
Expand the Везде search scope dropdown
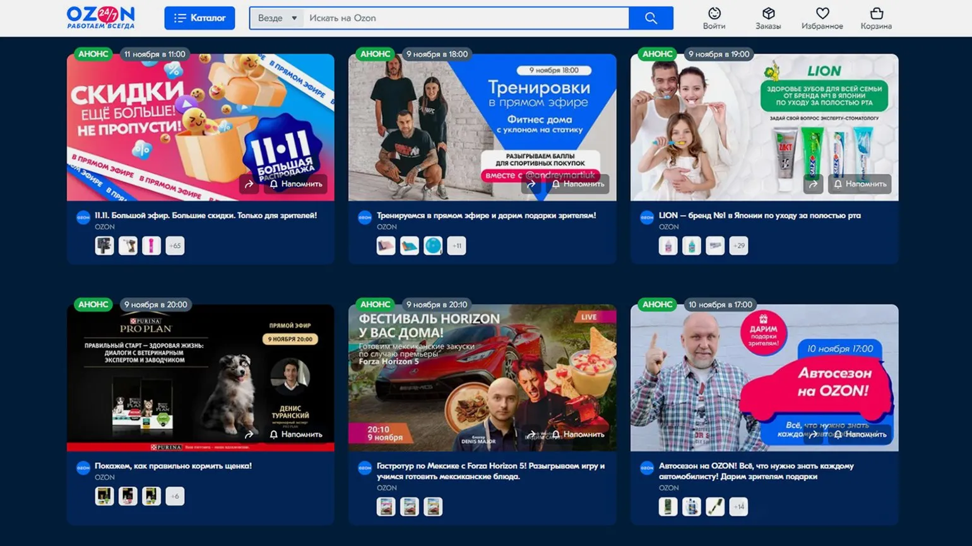[277, 18]
